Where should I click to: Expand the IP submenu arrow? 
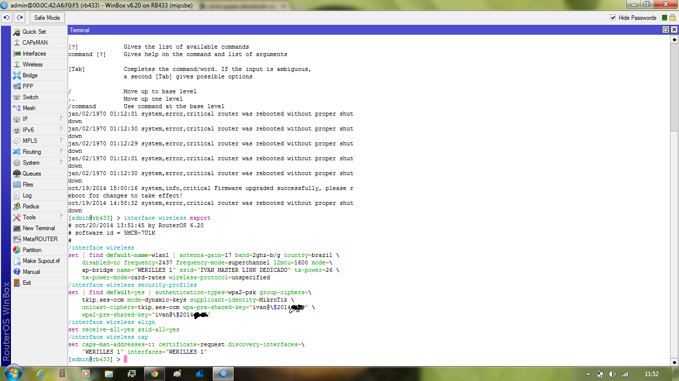pyautogui.click(x=62, y=119)
